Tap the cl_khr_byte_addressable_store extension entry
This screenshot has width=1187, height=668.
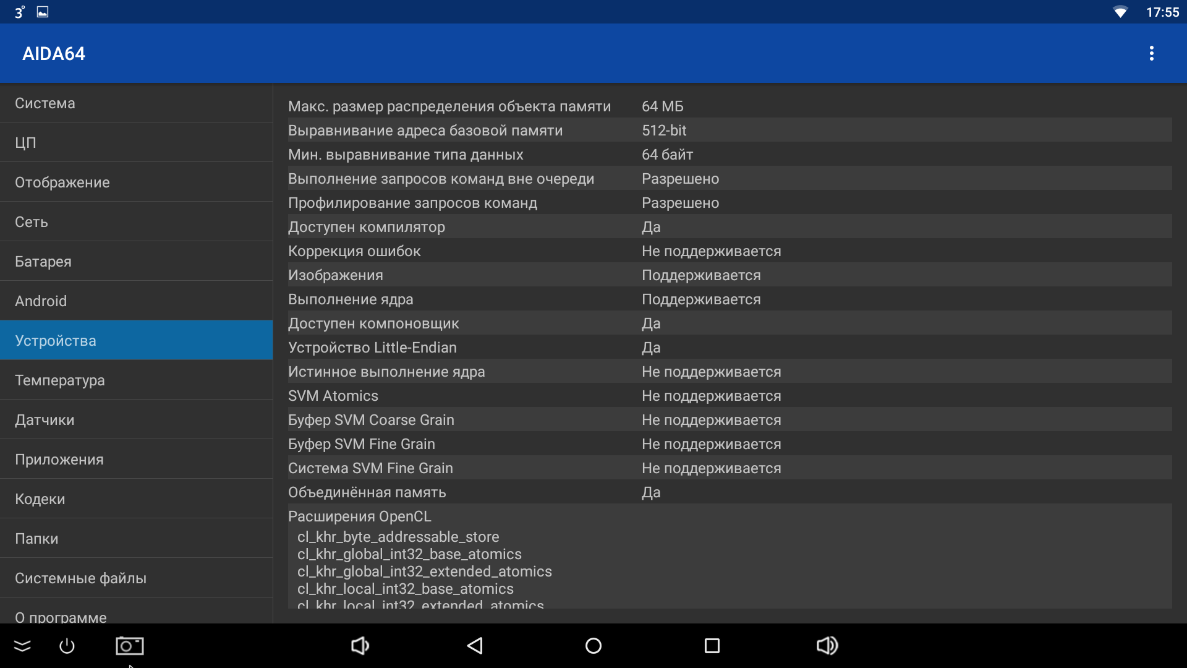tap(398, 537)
